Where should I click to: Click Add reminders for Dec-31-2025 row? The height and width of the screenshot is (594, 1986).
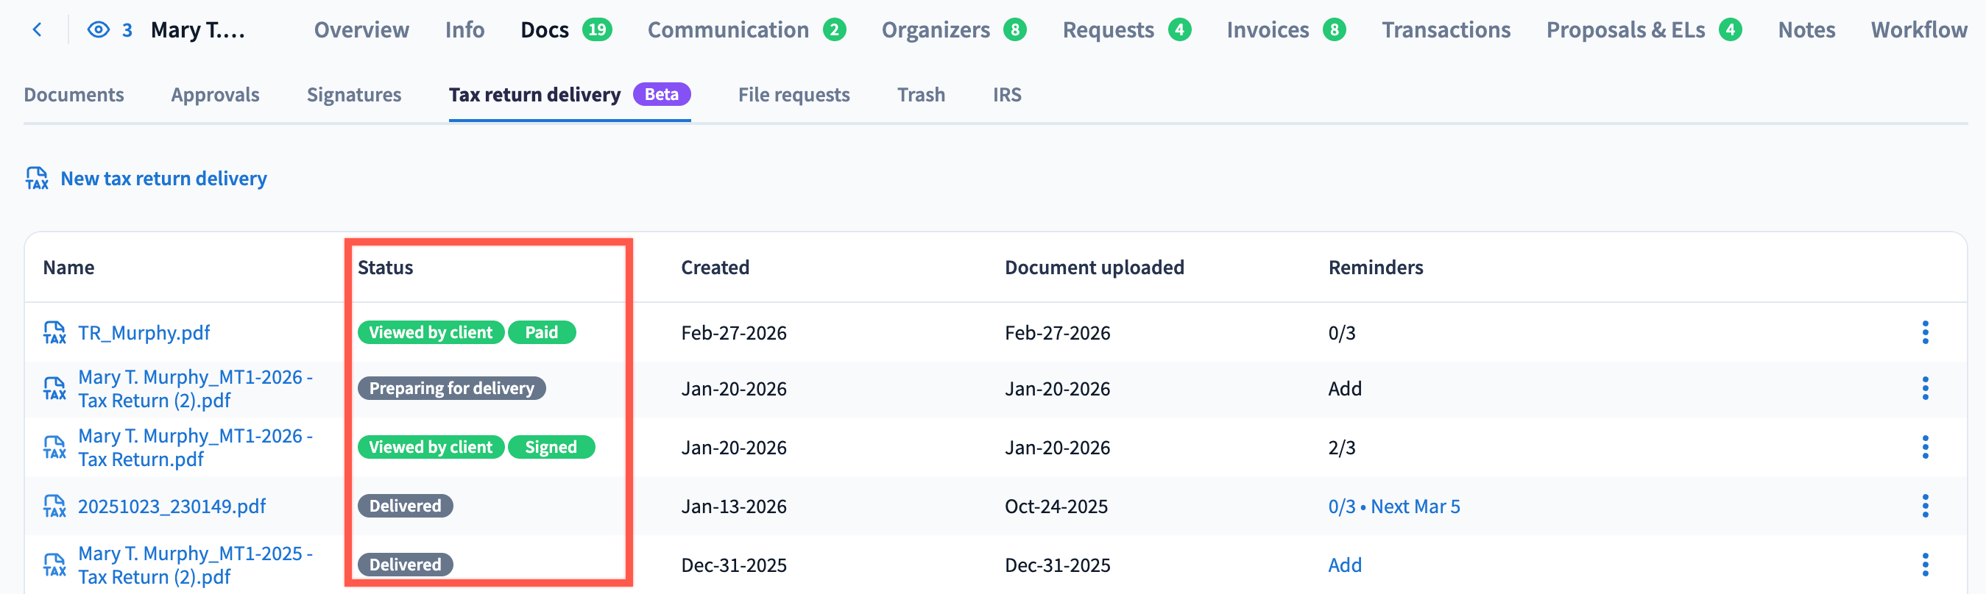pyautogui.click(x=1345, y=565)
